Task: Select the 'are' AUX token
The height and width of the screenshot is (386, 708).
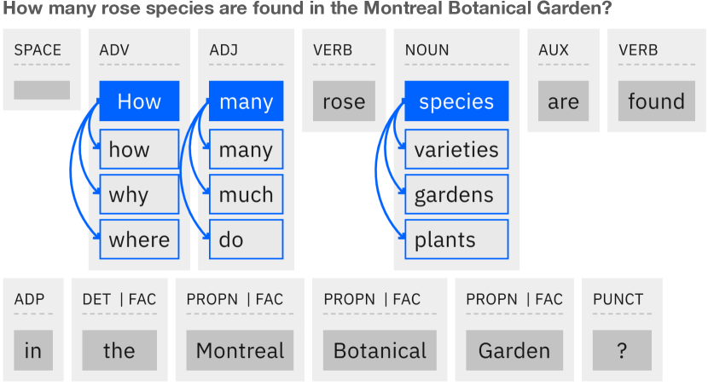Action: pyautogui.click(x=564, y=101)
